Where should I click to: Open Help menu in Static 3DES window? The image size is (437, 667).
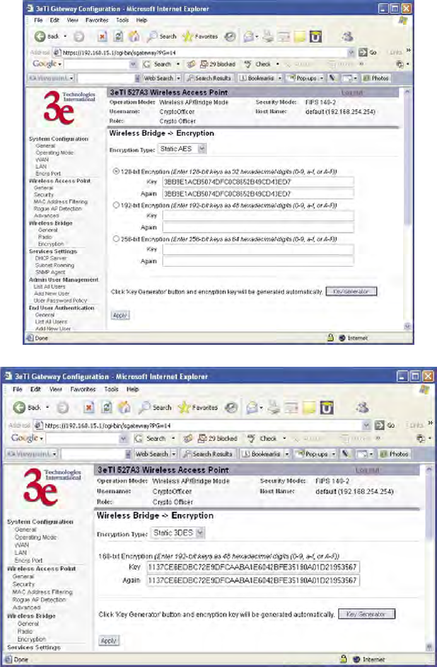click(x=132, y=389)
